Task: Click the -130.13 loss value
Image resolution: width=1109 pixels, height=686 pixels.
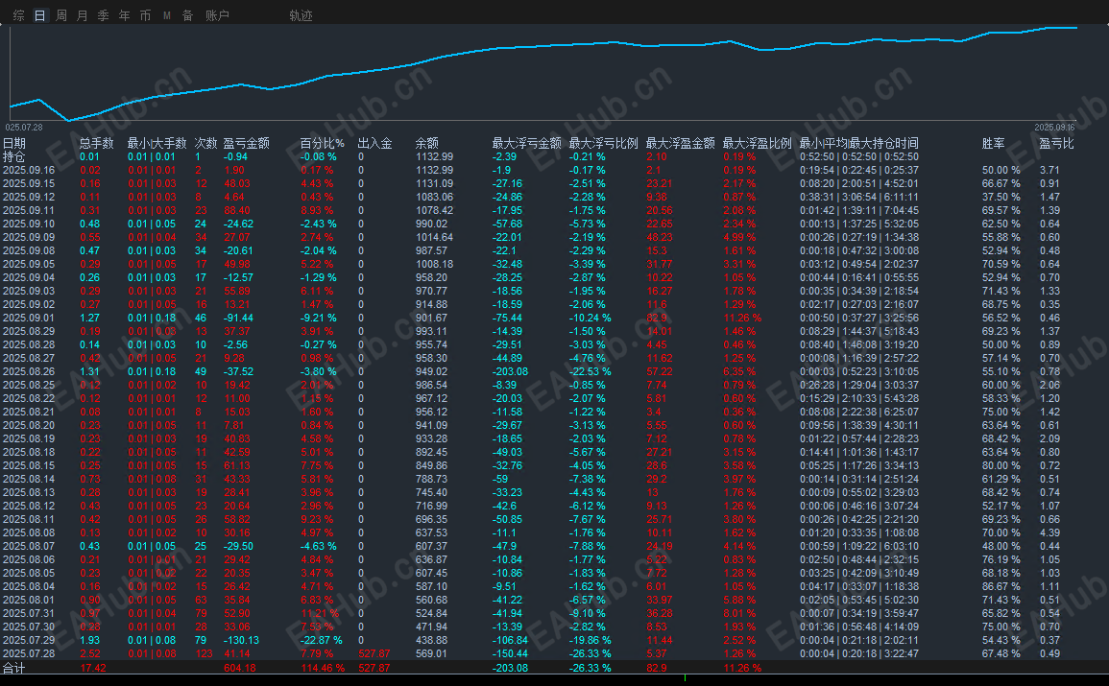Action: pyautogui.click(x=241, y=640)
